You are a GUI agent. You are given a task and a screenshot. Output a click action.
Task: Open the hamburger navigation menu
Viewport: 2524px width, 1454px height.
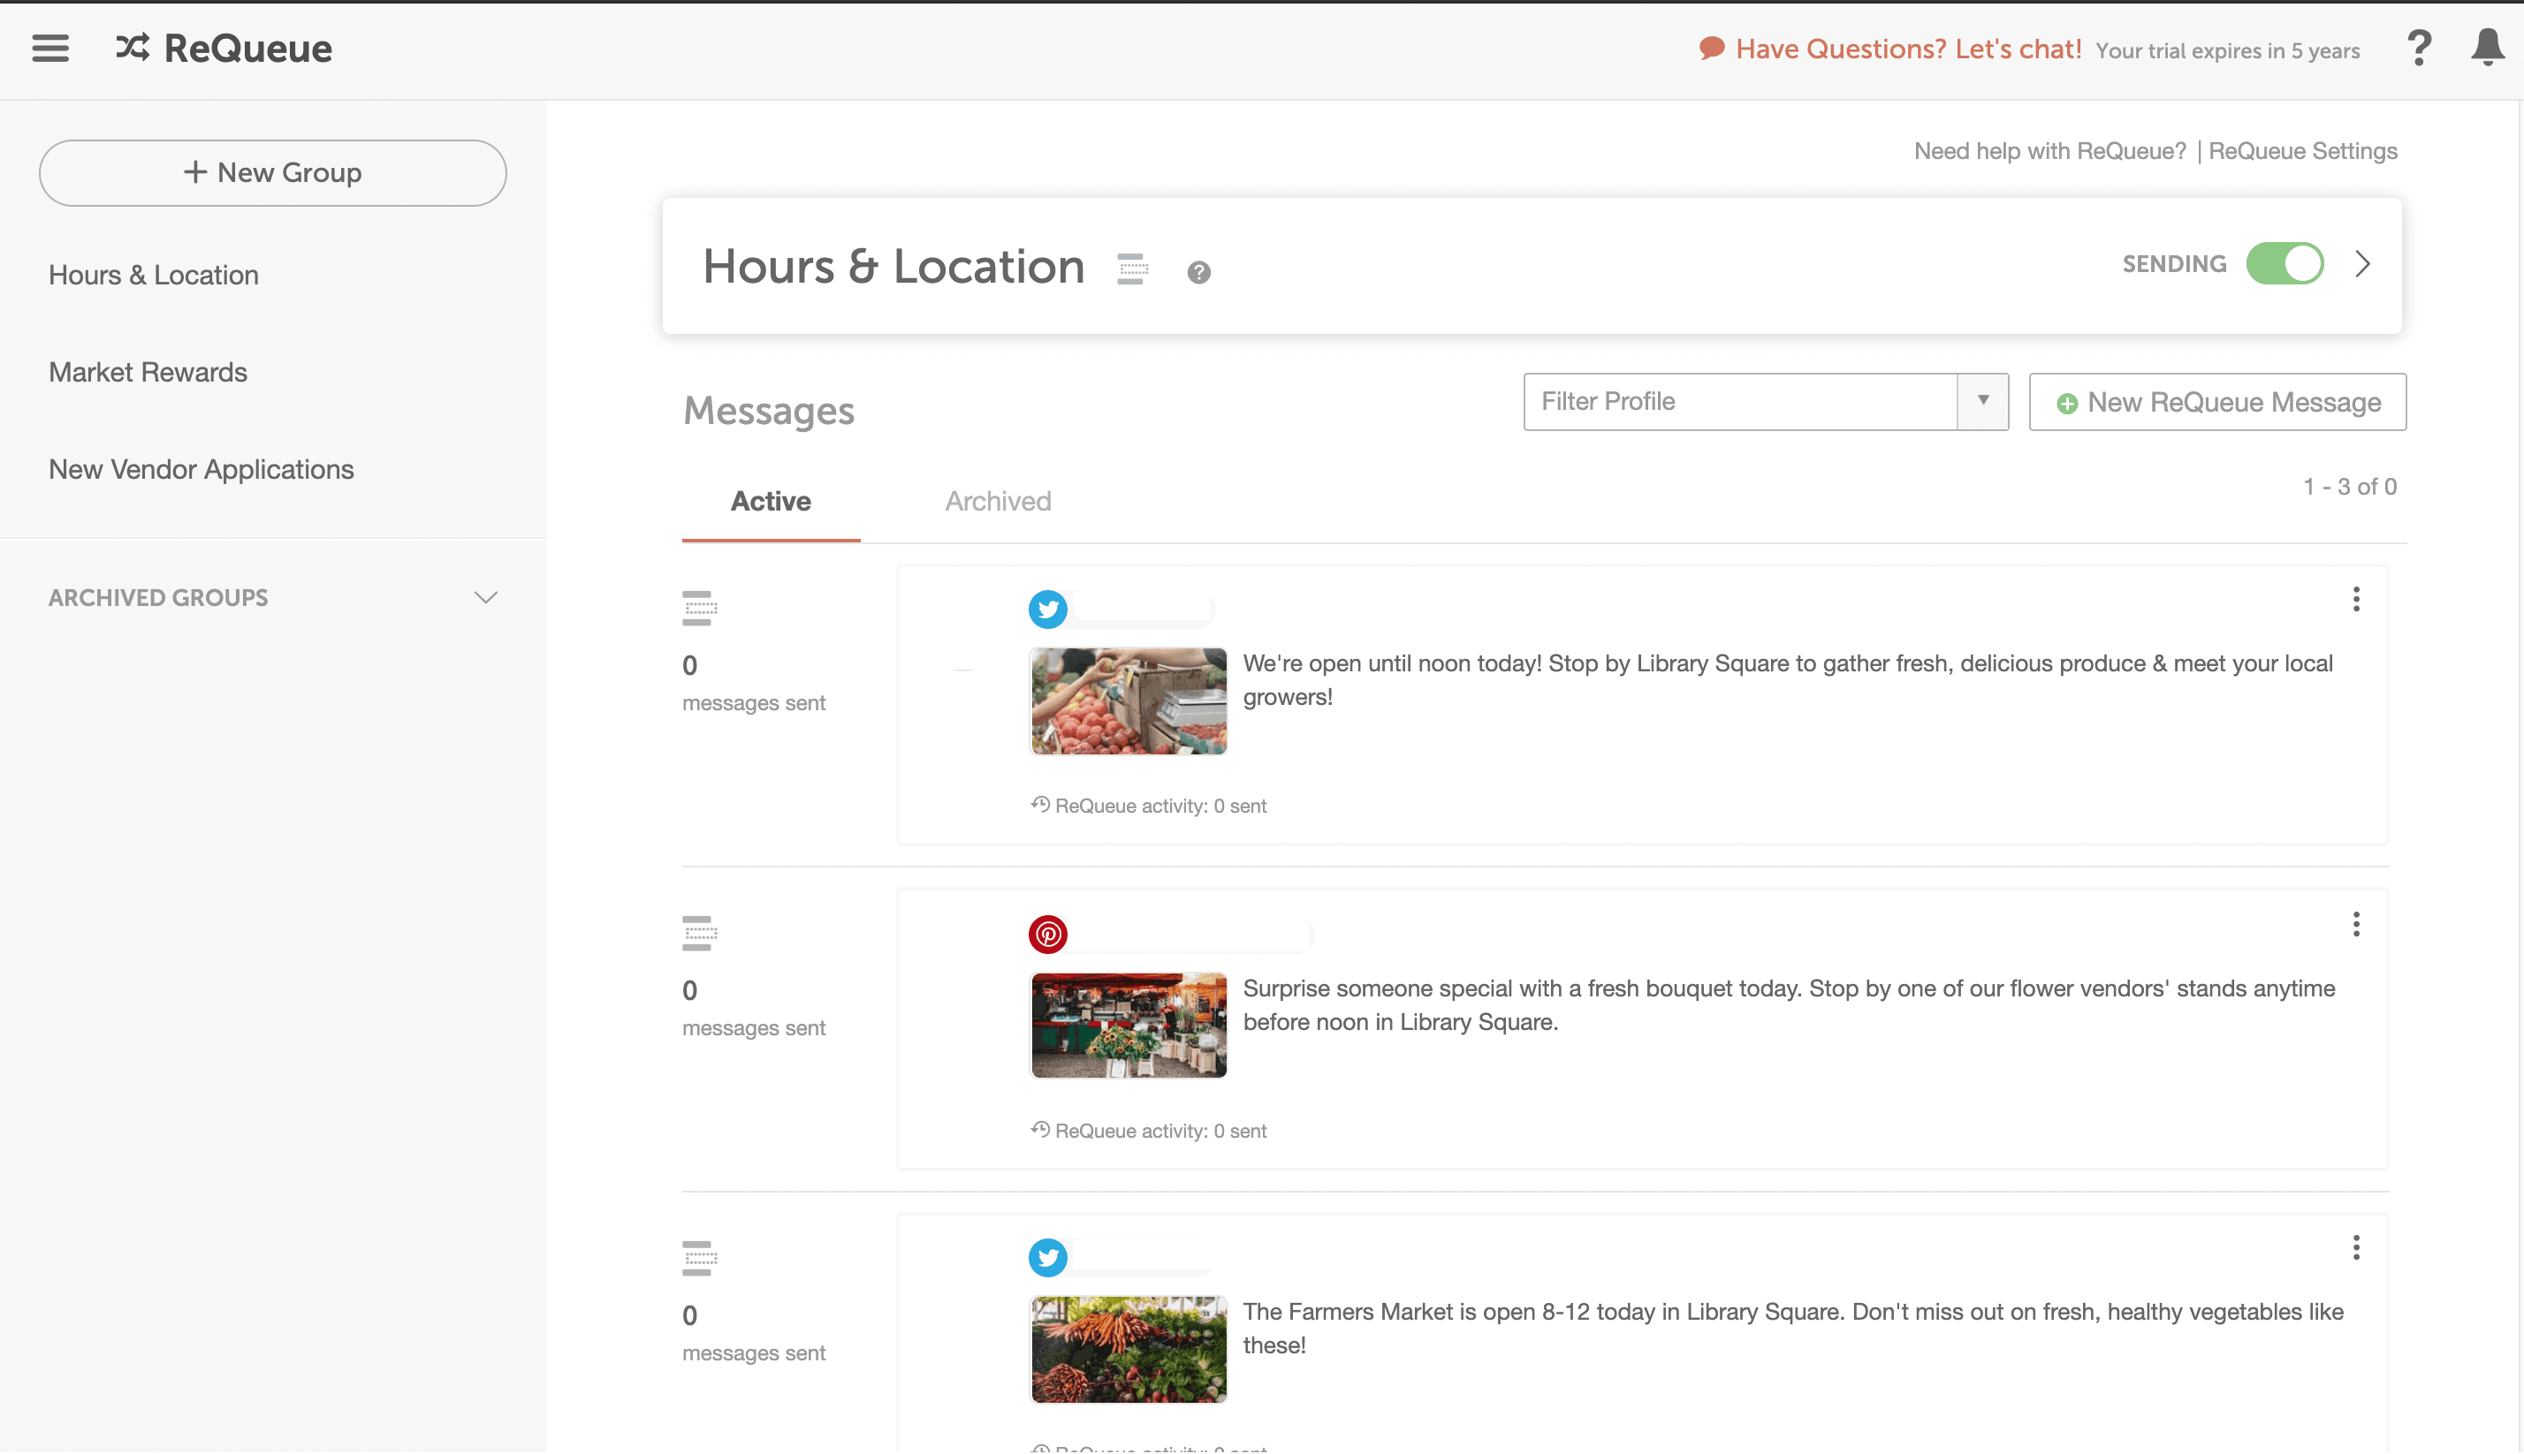(50, 48)
